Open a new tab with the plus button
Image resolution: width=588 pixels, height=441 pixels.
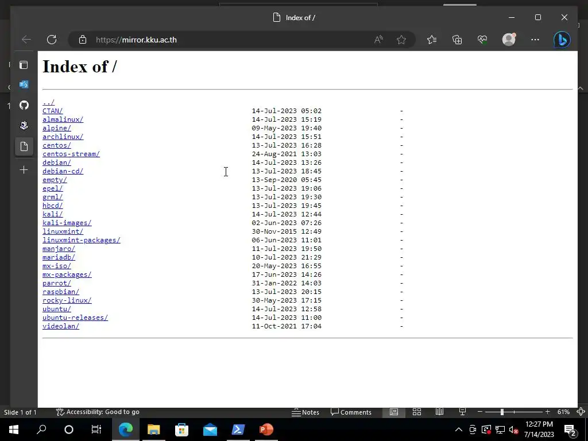[24, 170]
